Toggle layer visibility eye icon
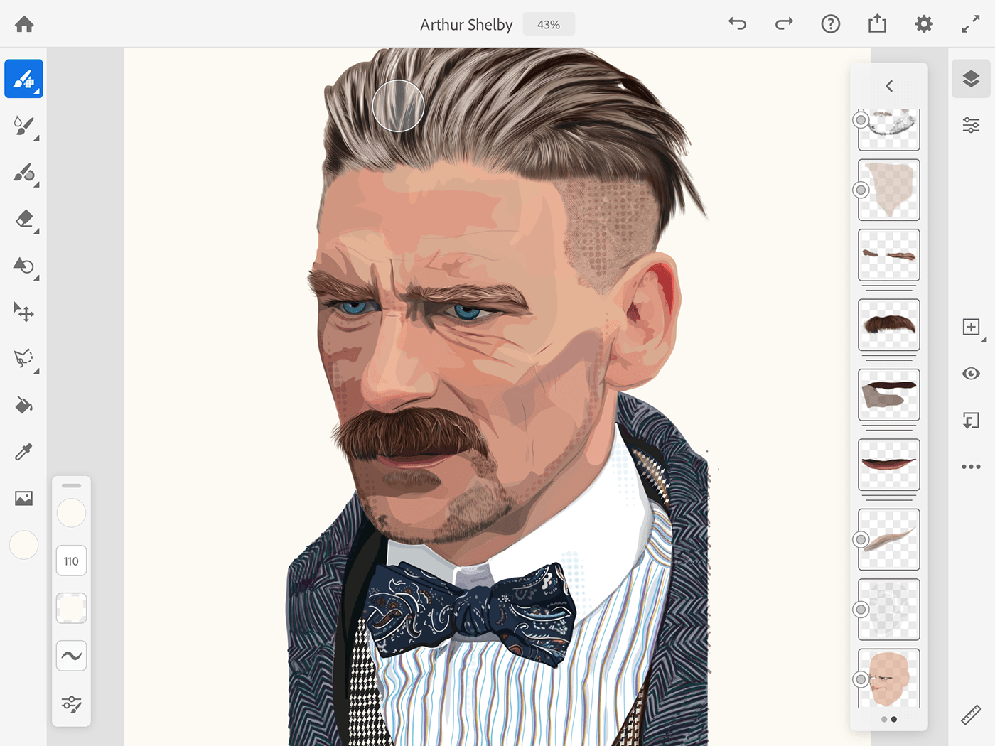This screenshot has height=746, width=995. (x=971, y=374)
